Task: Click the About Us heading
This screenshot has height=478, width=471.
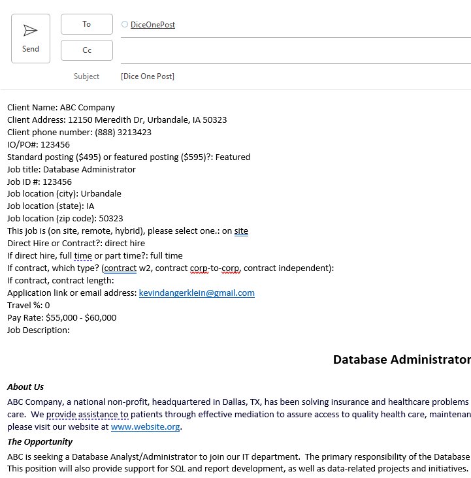Action: tap(25, 387)
